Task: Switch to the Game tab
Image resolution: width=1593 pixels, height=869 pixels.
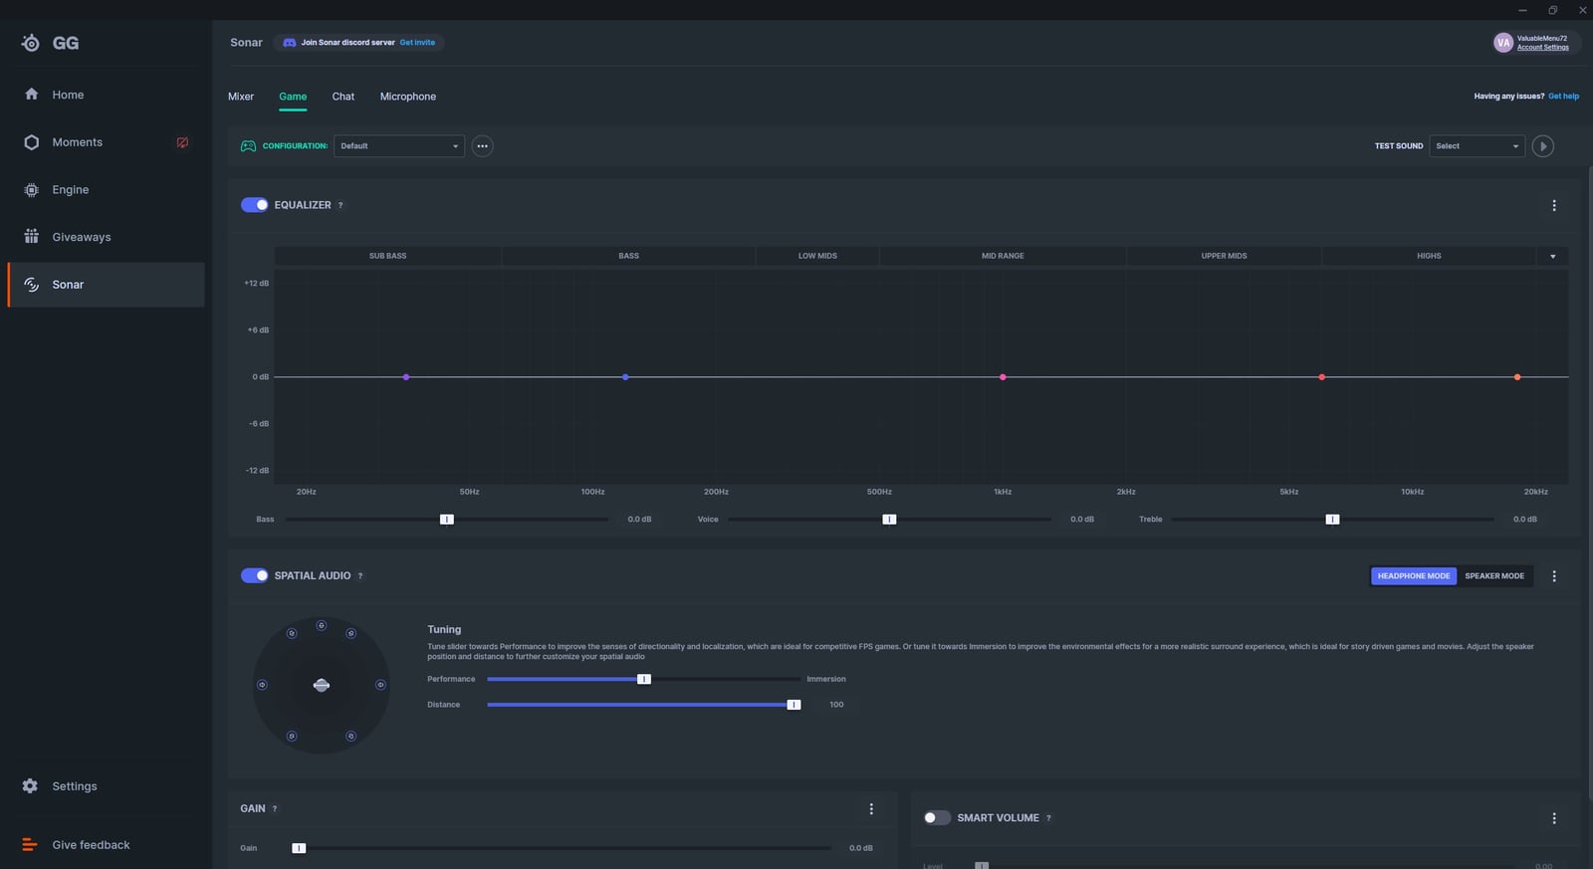Action: pyautogui.click(x=293, y=97)
